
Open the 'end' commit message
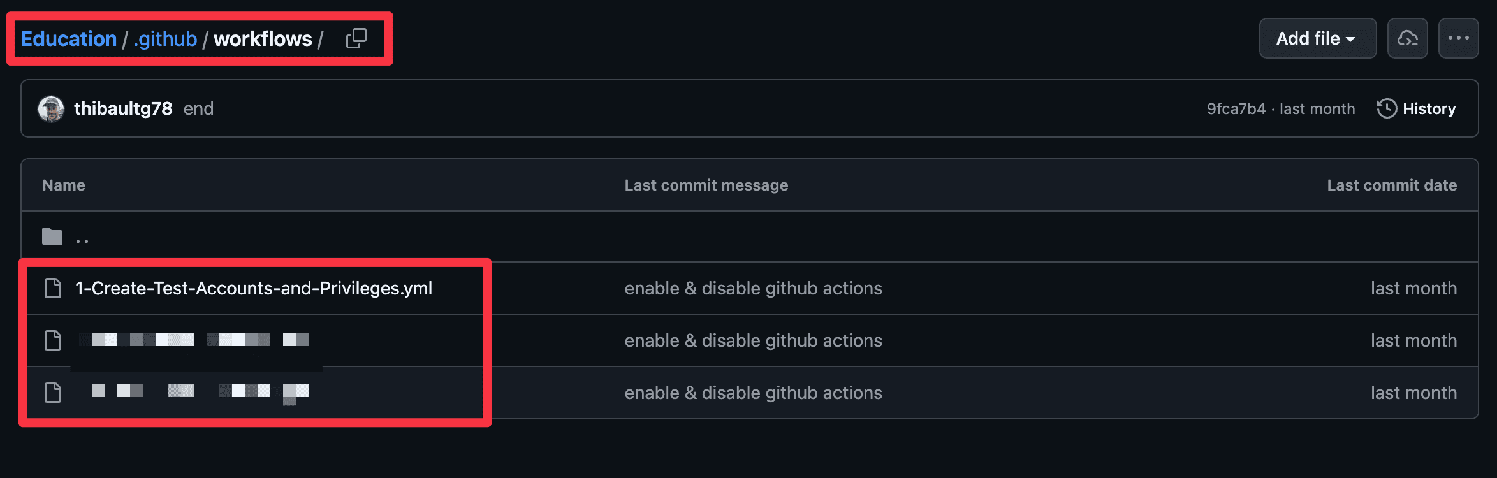click(x=198, y=109)
